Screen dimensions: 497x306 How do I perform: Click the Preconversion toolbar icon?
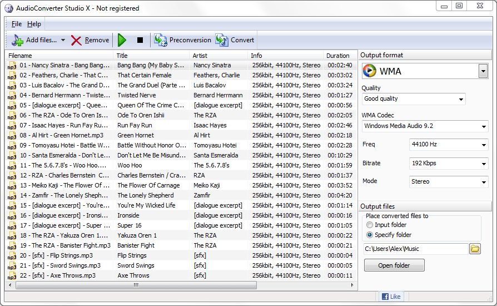pos(161,40)
